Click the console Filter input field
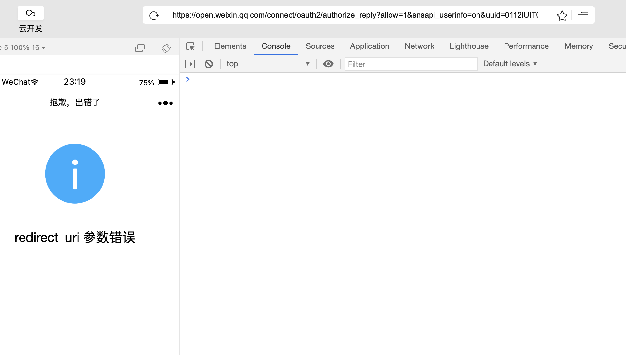This screenshot has width=626, height=355. 411,64
